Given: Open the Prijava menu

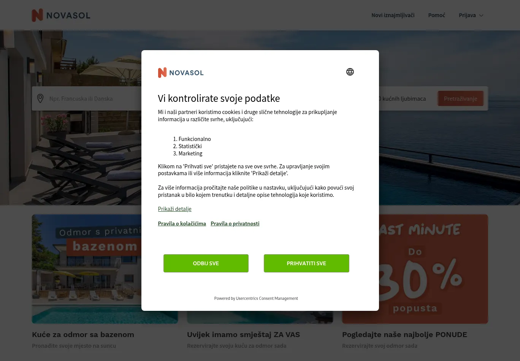Looking at the screenshot, I should coord(471,15).
